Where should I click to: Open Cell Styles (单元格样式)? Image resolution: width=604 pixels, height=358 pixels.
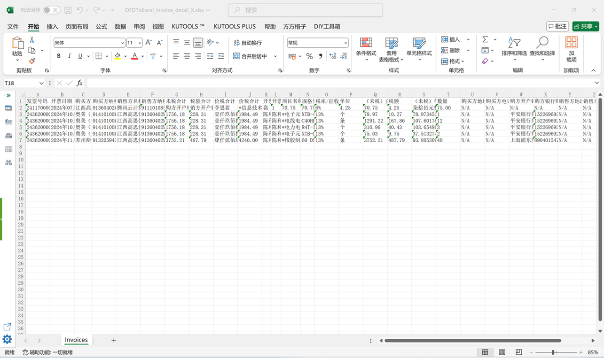pos(419,49)
